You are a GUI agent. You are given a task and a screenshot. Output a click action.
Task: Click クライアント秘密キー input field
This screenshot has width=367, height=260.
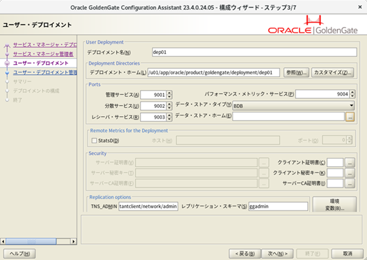point(335,173)
